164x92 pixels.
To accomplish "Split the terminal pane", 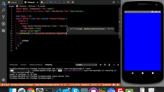I will [105, 65].
